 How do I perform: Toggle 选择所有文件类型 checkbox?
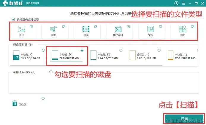(x=13, y=20)
